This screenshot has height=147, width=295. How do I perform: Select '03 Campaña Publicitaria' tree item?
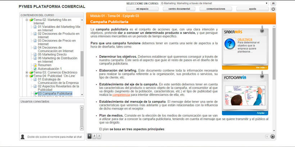pyautogui.click(x=55, y=93)
